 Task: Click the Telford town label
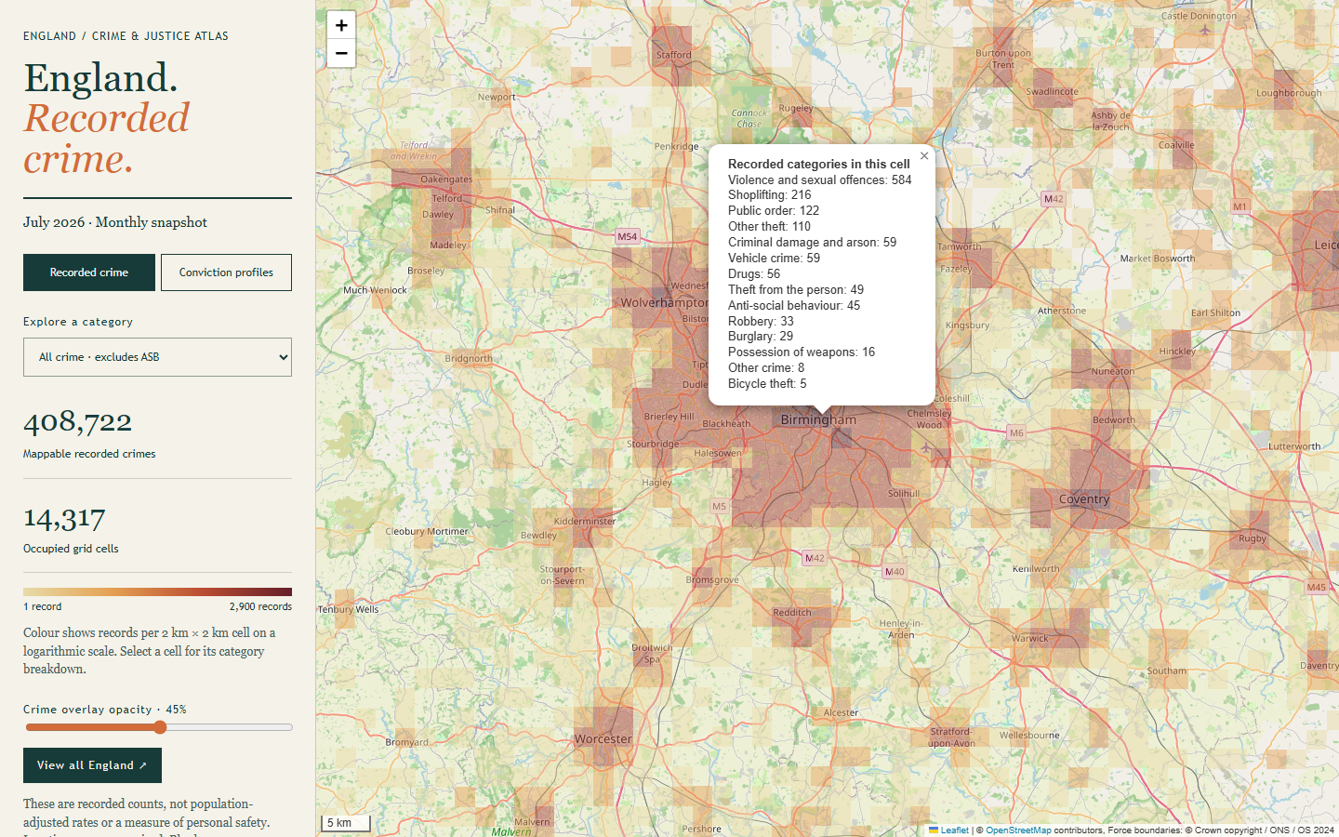tap(447, 198)
